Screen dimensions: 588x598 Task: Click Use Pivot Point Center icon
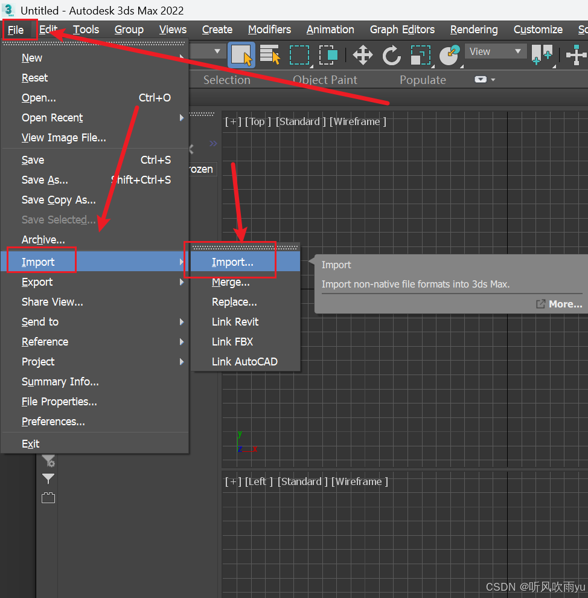pyautogui.click(x=542, y=56)
